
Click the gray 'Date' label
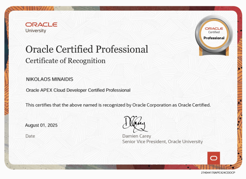30,136
